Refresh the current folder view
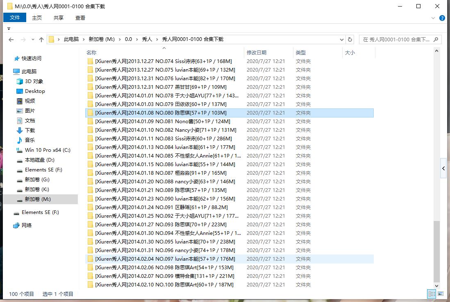The image size is (450, 302). pos(350,40)
